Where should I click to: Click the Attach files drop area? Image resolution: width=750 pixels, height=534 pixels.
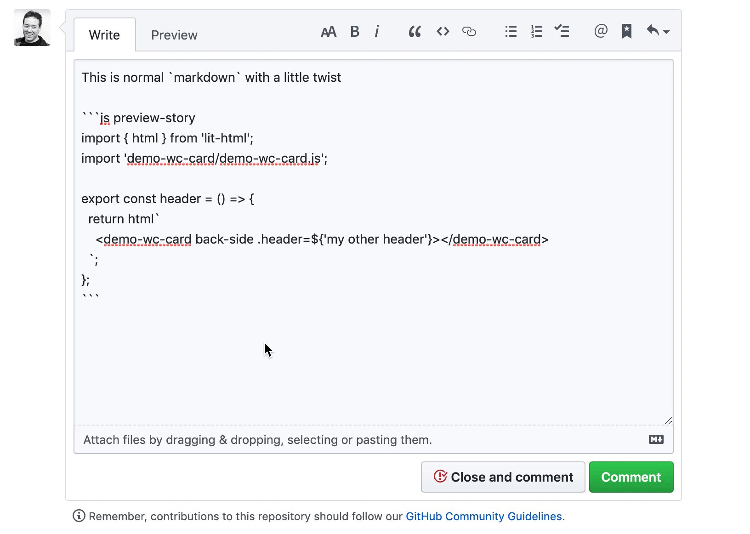[x=373, y=439]
